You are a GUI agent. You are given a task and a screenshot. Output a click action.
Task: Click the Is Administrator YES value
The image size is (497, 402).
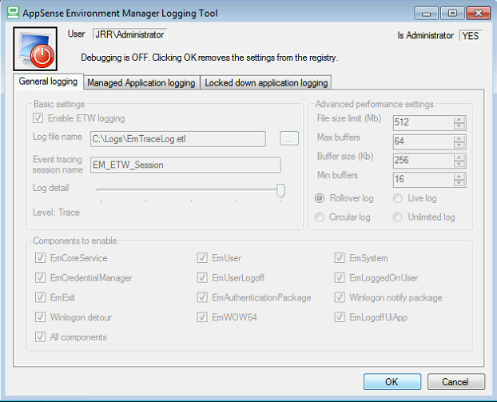(x=471, y=35)
